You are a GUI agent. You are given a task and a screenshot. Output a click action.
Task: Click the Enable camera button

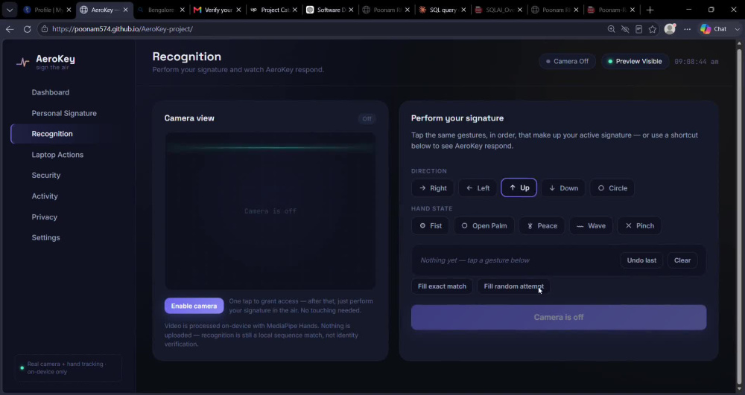click(194, 306)
